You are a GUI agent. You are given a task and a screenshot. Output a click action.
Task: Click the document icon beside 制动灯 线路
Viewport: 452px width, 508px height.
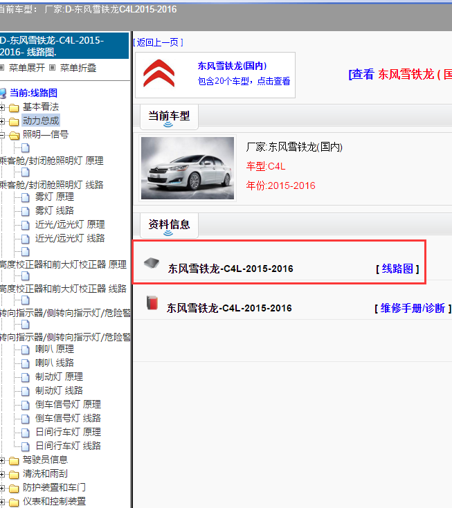click(x=26, y=391)
